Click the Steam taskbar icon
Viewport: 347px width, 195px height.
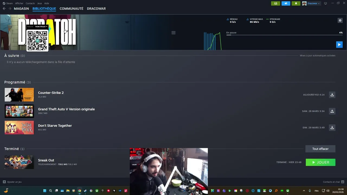[x=85, y=191]
